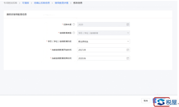Click the 学历（学位）继续教育 type field

(x=100, y=33)
